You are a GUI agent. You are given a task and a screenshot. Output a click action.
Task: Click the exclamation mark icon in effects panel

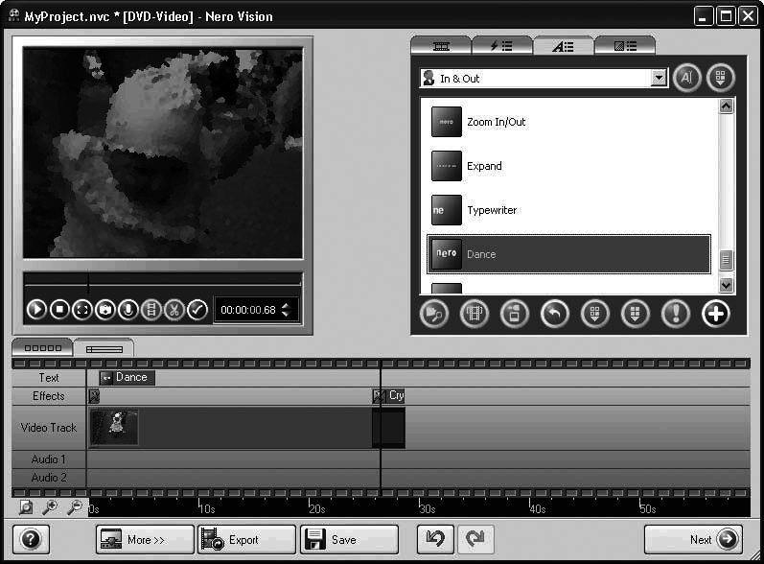pos(676,314)
